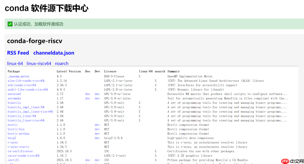Click the doc link for autoconf
Image resolution: width=304 pixels, height=164 pixels.
(88, 94)
